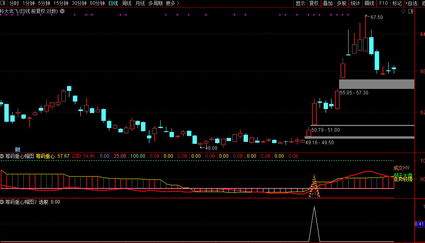Click the 0.41 blue axis value tag
The width and height of the screenshot is (425, 243).
pyautogui.click(x=419, y=224)
